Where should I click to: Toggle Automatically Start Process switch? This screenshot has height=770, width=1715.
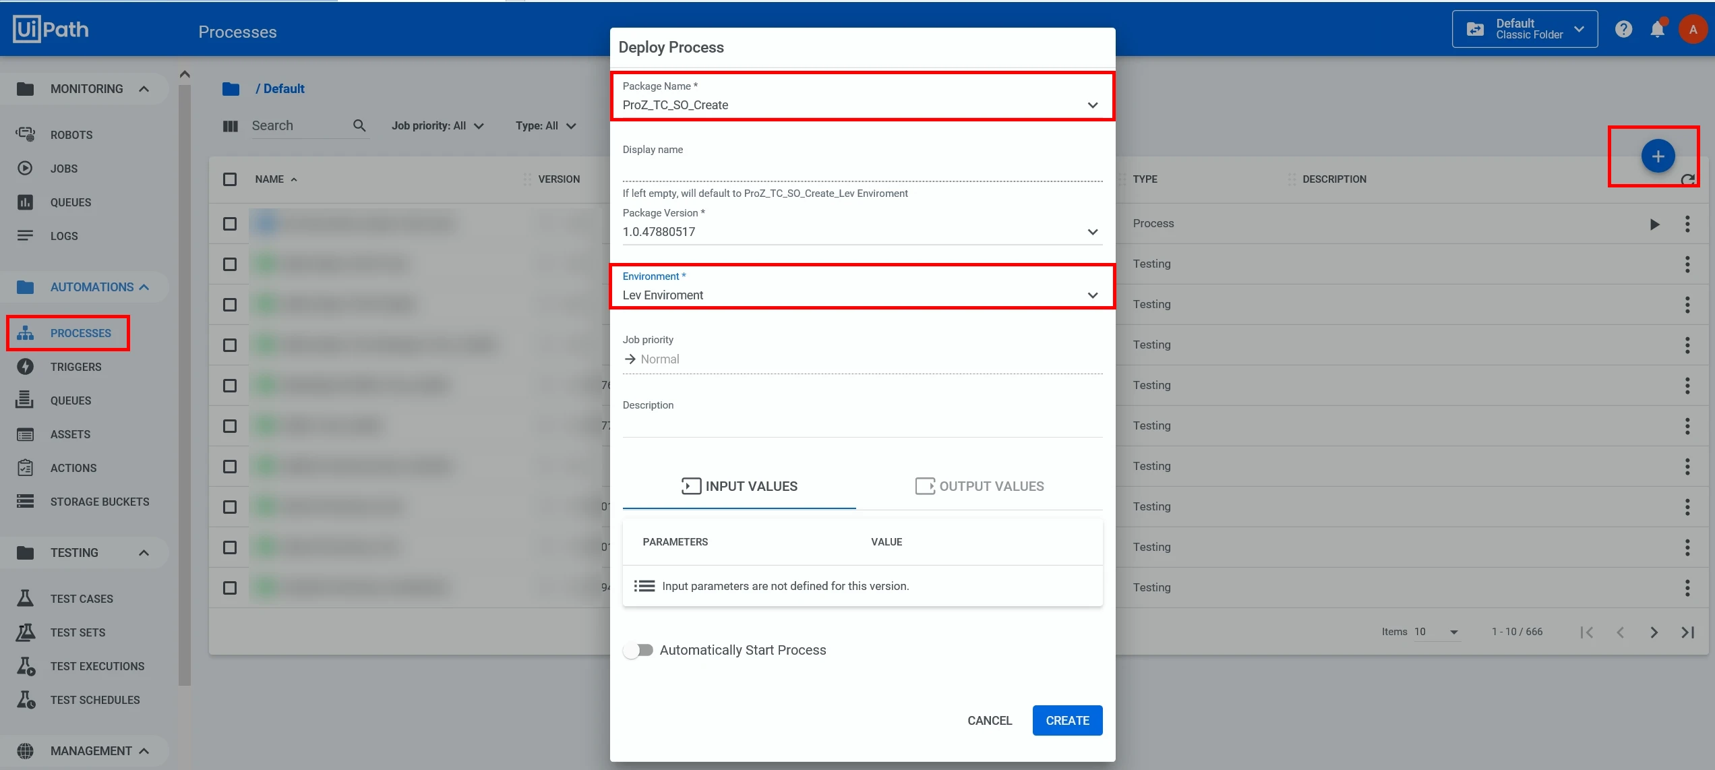click(x=638, y=650)
